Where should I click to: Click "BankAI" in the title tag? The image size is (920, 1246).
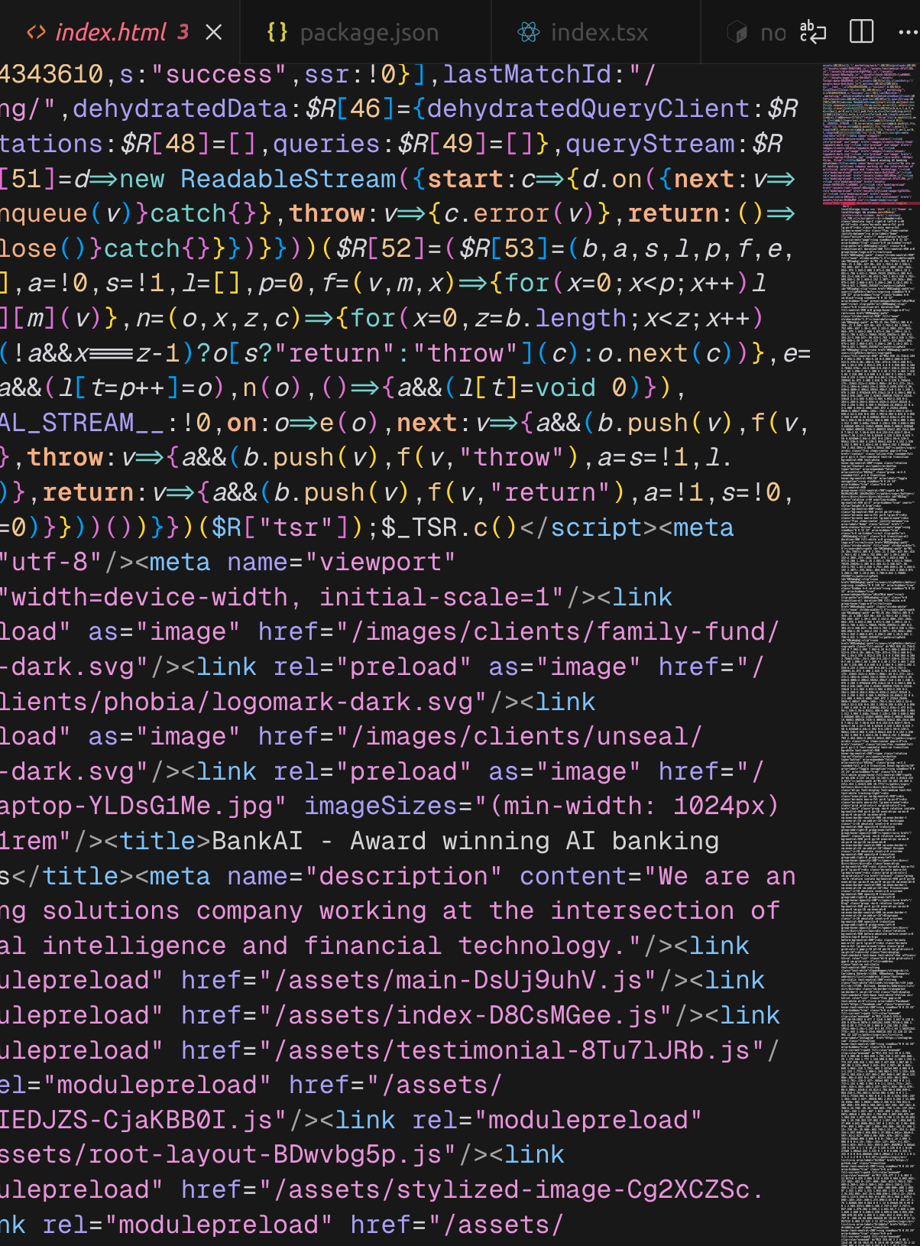tap(258, 841)
